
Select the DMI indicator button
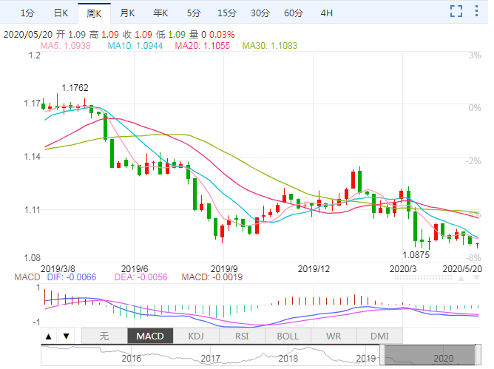pos(379,336)
